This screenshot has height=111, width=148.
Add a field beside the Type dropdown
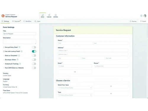tap(111, 94)
